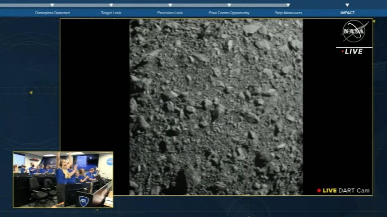Select the Final Comm Opportunity milestone label
The width and height of the screenshot is (387, 217).
[229, 13]
